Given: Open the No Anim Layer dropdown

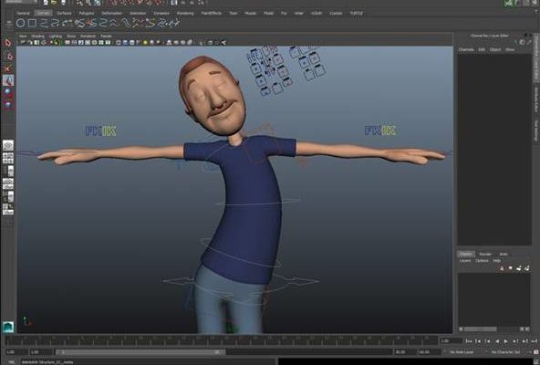Looking at the screenshot, I should pos(462,352).
